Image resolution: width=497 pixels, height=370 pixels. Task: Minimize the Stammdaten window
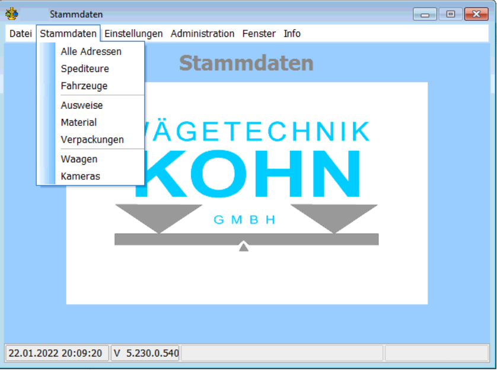coord(425,14)
